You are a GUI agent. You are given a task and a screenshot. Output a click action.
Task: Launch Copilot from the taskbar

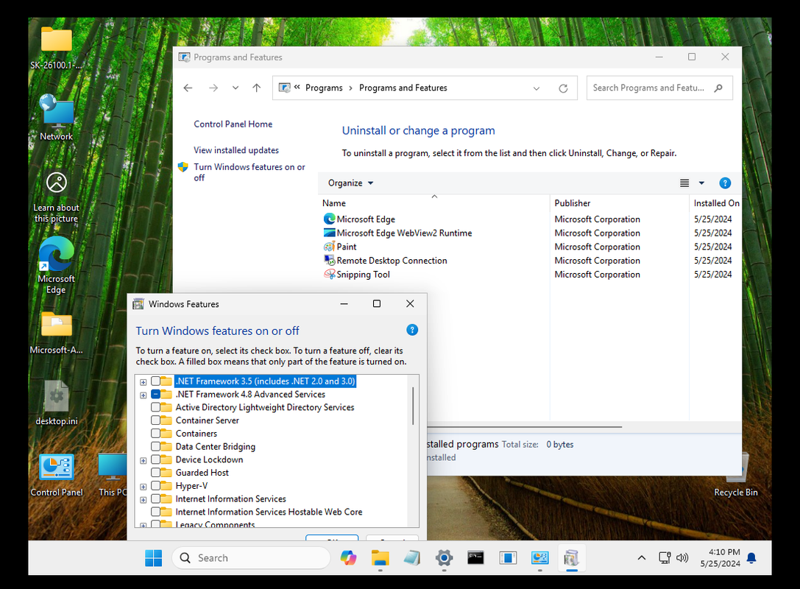(348, 558)
